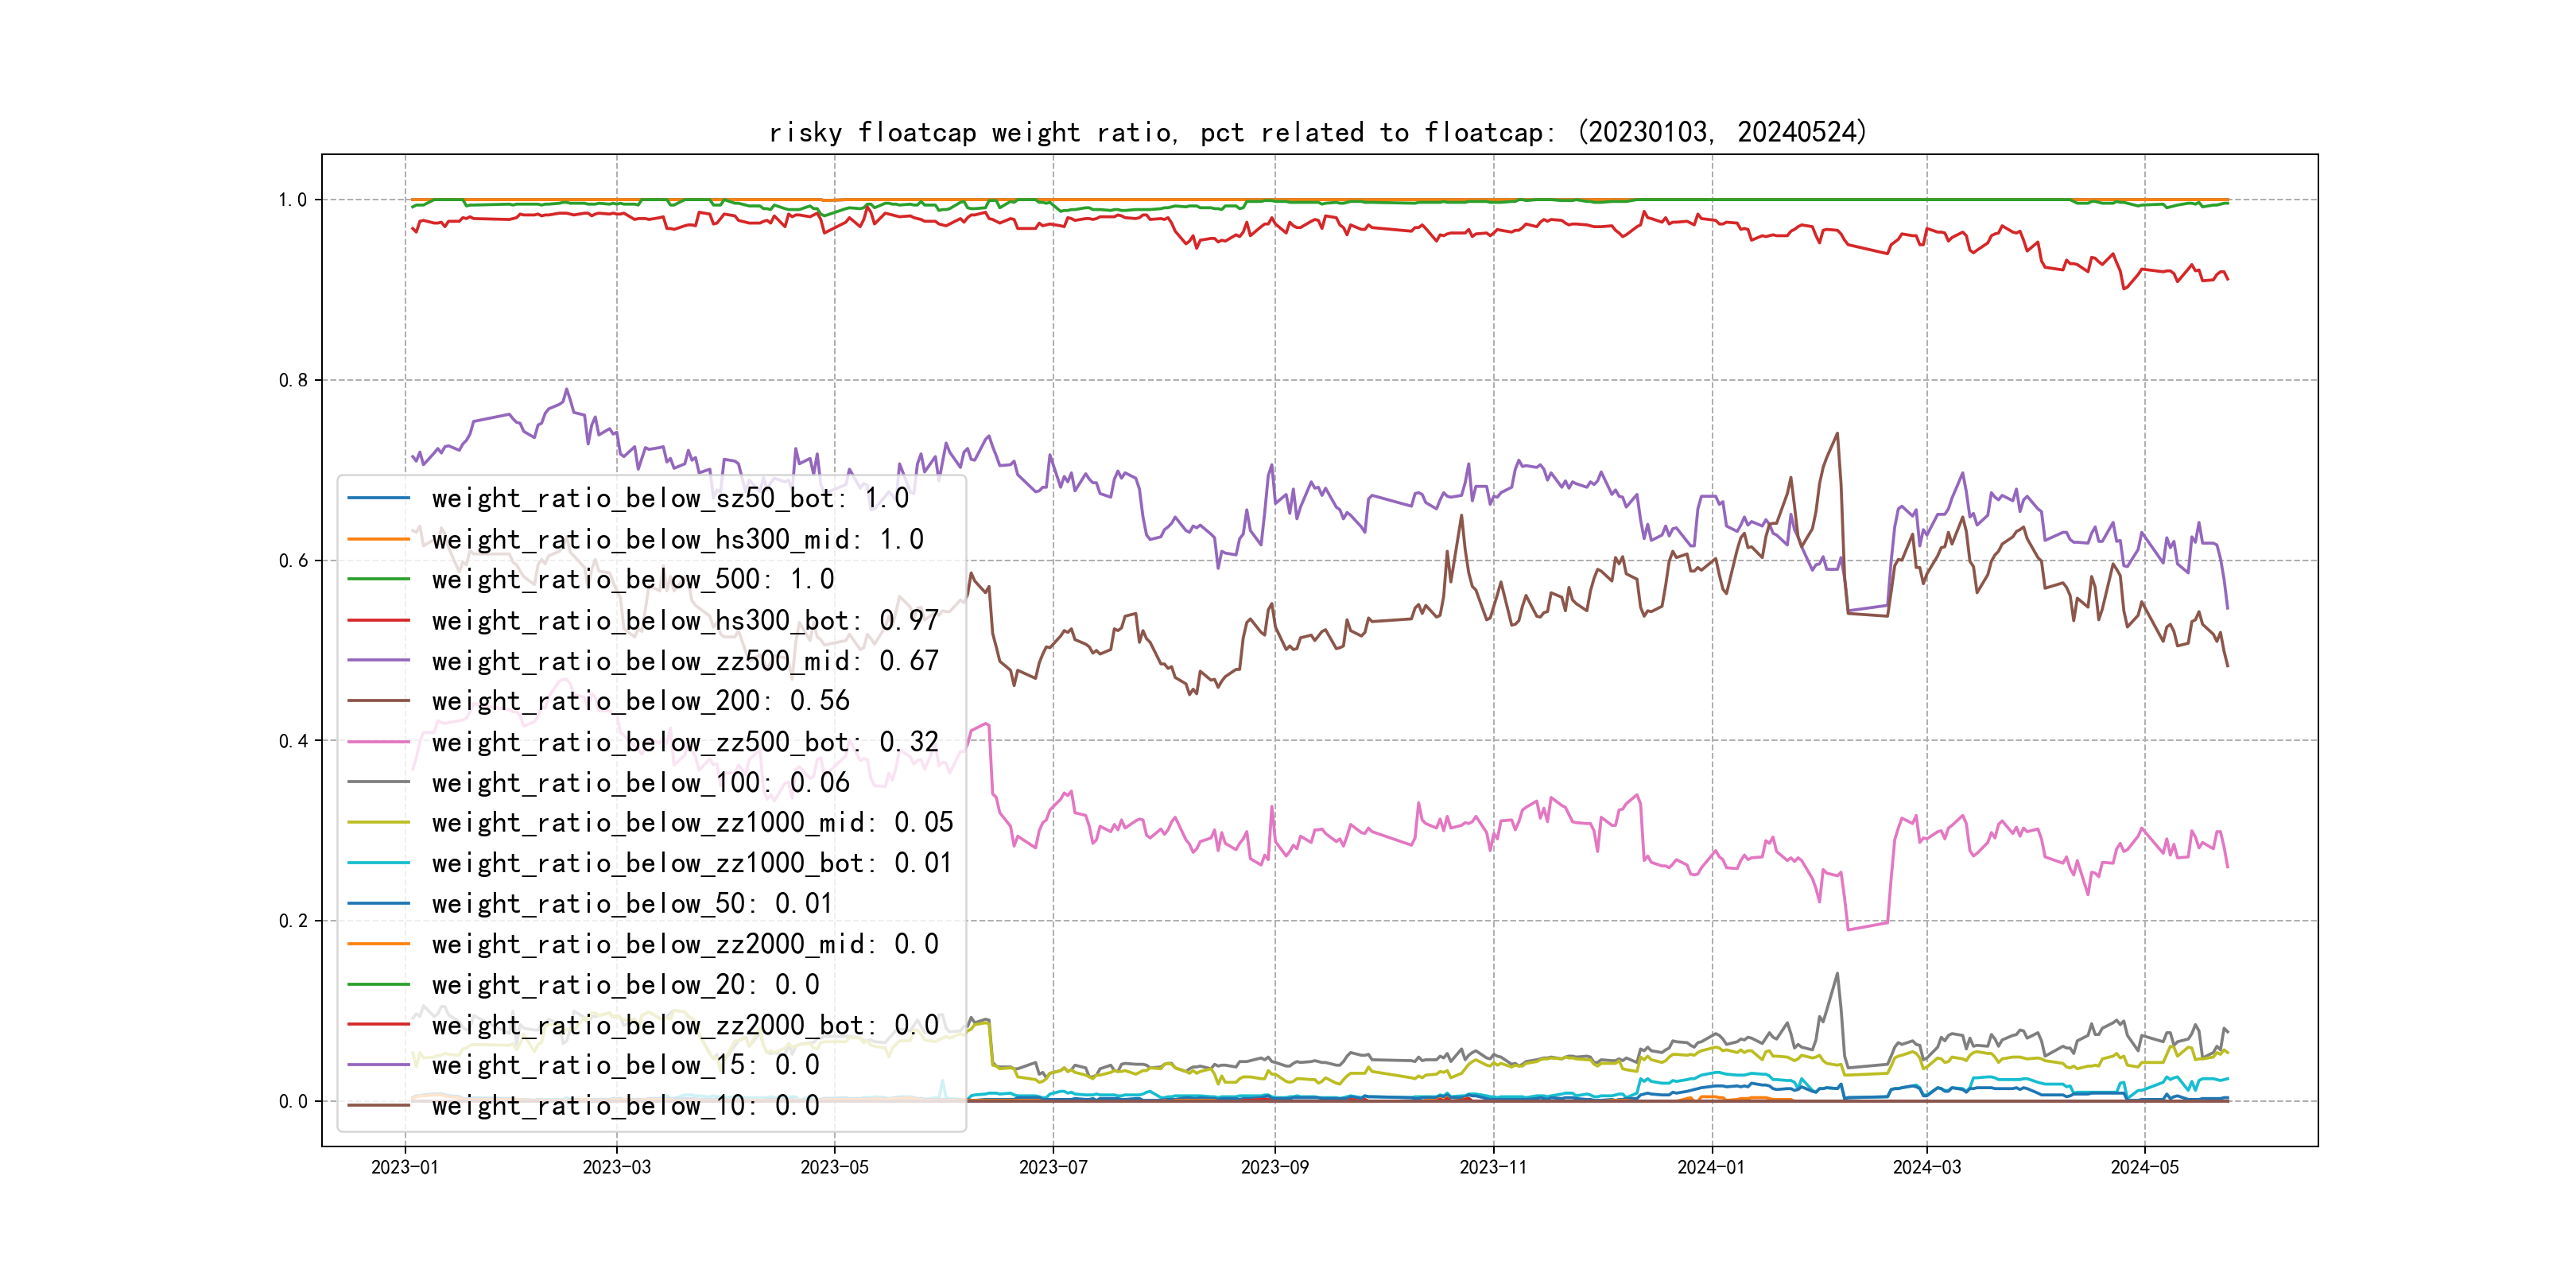Screen dimensions: 2576x1288
Task: Click legend entry weight_ratio_below_15
Action: pyautogui.click(x=625, y=1065)
